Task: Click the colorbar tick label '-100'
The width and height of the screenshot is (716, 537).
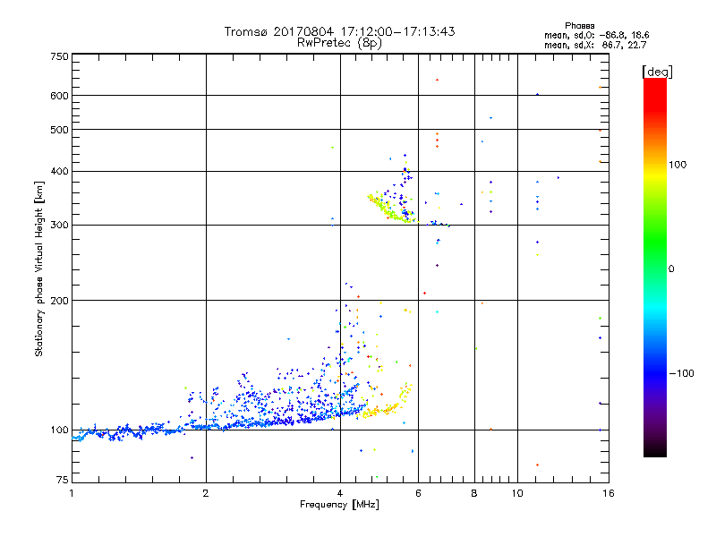Action: click(x=681, y=373)
